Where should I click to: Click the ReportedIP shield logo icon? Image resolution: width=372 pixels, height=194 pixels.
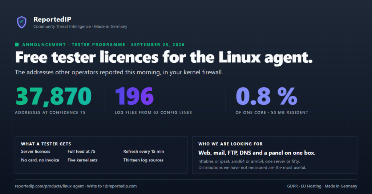[x=21, y=22]
